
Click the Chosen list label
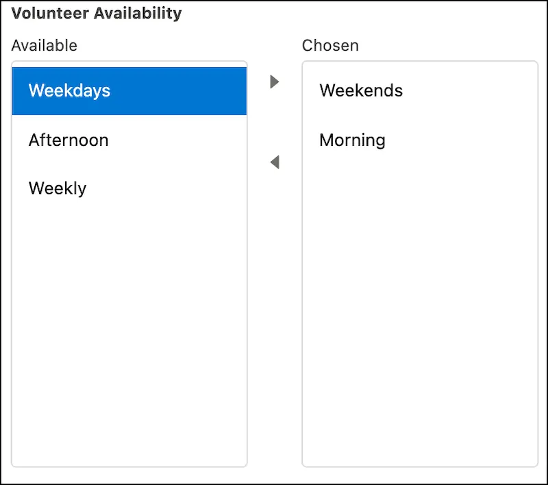(x=330, y=45)
